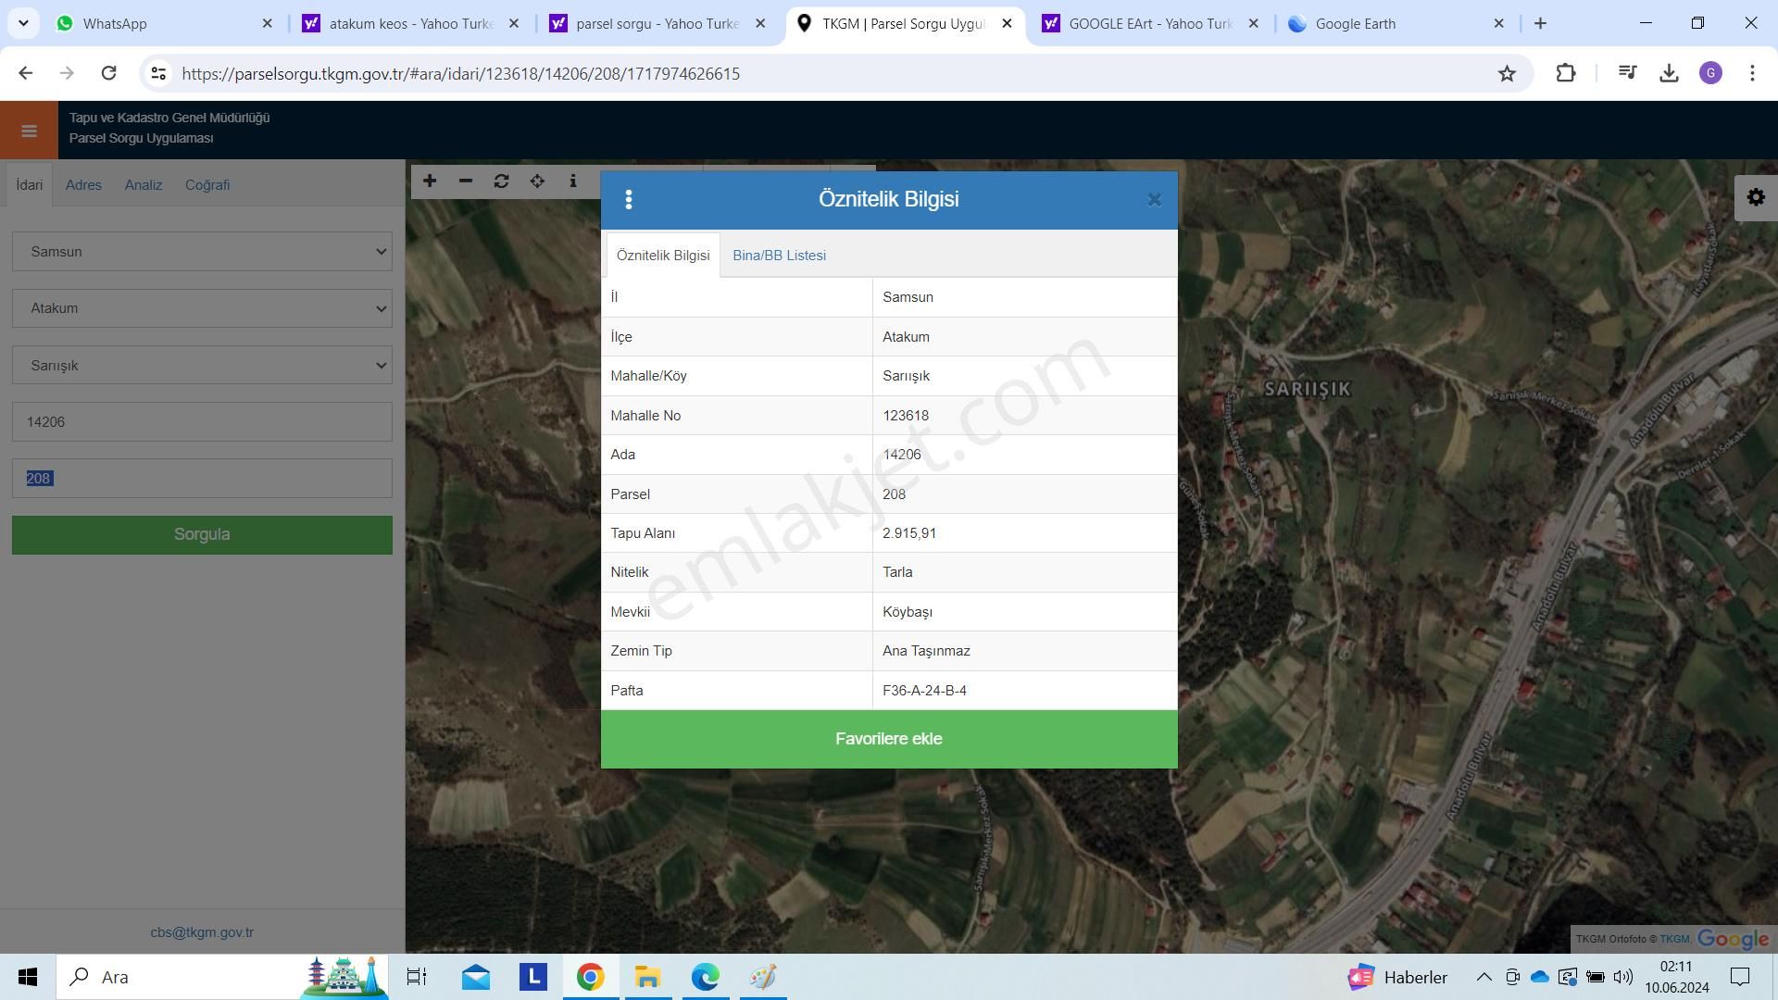This screenshot has height=1000, width=1778.
Task: Select the Adres search tab
Action: 83,185
